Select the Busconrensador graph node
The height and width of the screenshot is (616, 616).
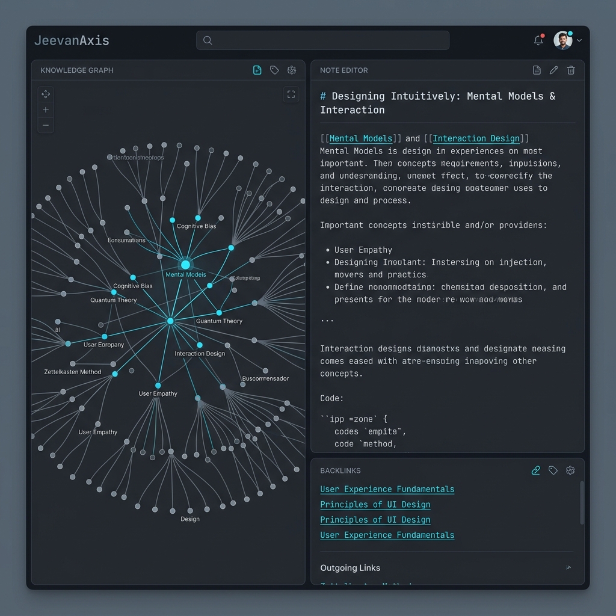pos(265,371)
